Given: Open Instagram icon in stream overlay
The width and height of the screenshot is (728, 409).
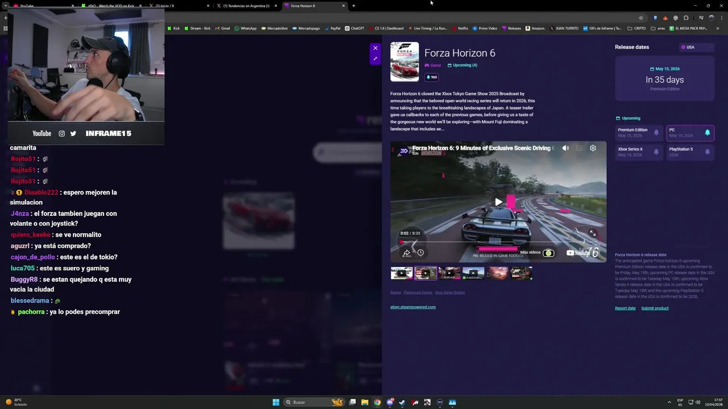Looking at the screenshot, I should tap(61, 133).
